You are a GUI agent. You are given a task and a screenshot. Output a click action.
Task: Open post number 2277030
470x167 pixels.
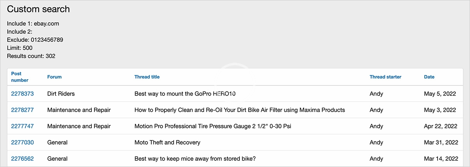pyautogui.click(x=22, y=142)
